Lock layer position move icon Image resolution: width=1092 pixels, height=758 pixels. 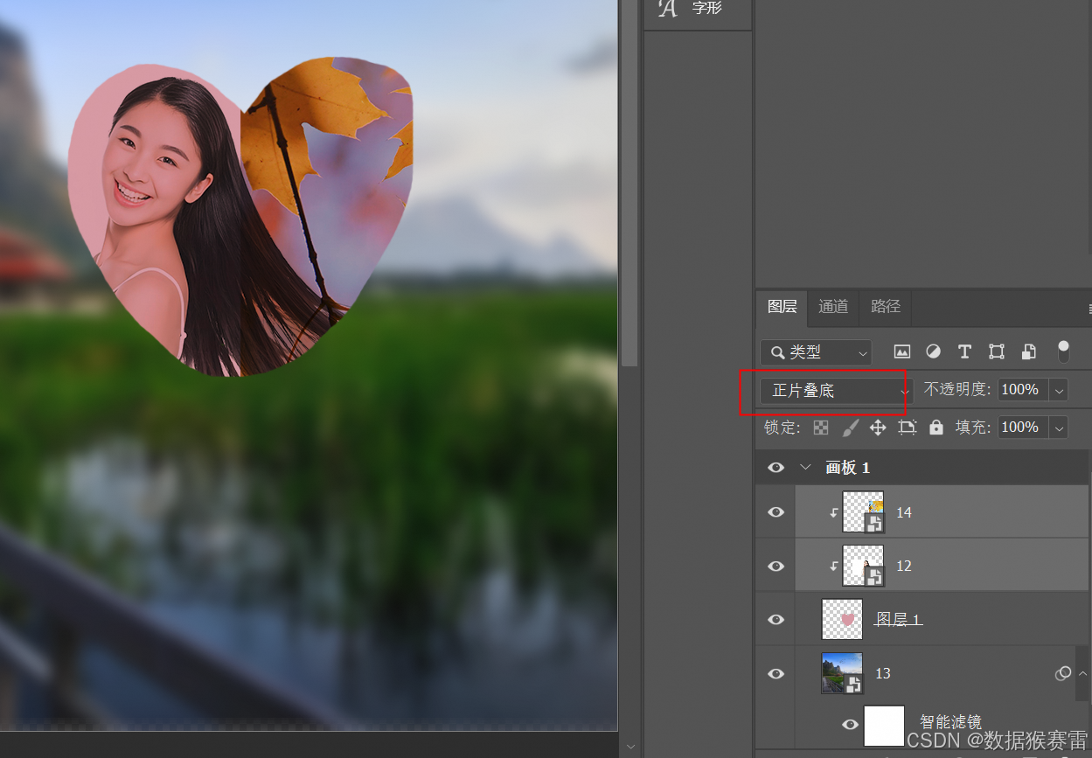click(x=878, y=428)
